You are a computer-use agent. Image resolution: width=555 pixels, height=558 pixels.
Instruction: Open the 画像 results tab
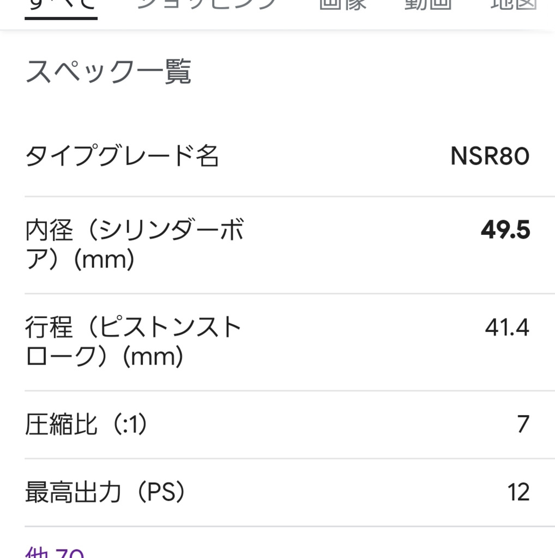click(x=342, y=4)
